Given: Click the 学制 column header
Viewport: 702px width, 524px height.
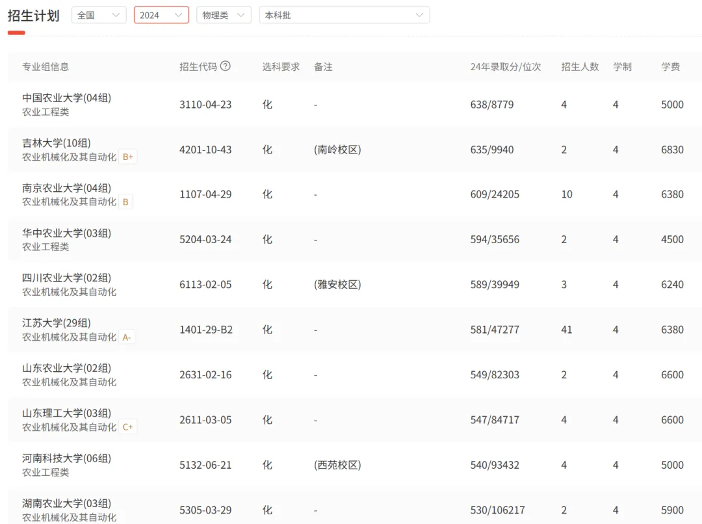Looking at the screenshot, I should tap(622, 67).
